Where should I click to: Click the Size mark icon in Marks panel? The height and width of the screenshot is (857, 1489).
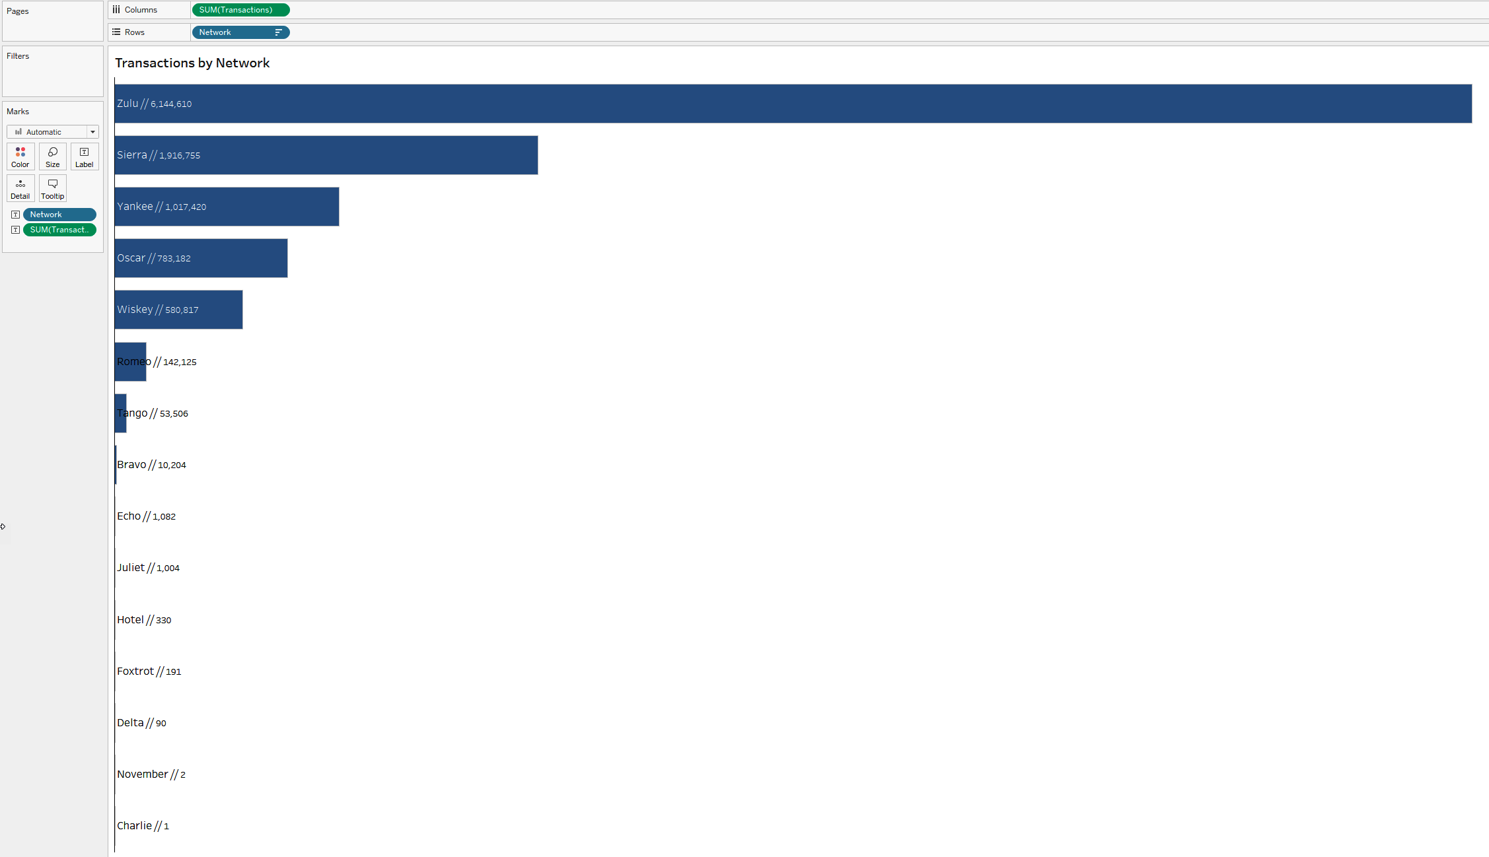point(51,155)
